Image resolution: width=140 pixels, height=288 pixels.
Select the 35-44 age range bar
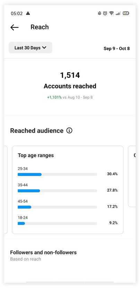[x=57, y=191]
